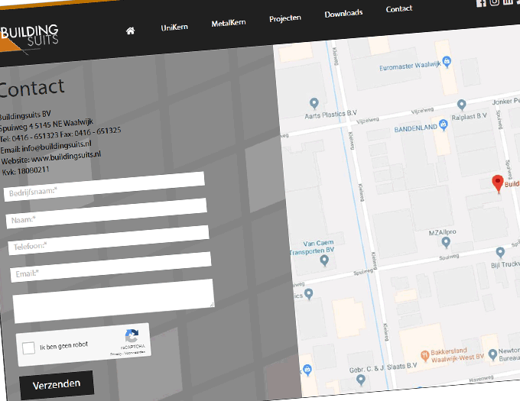Click the 'Spuiweg 4 5145 NE Waalwijk' address
The image size is (520, 401).
[x=46, y=125]
